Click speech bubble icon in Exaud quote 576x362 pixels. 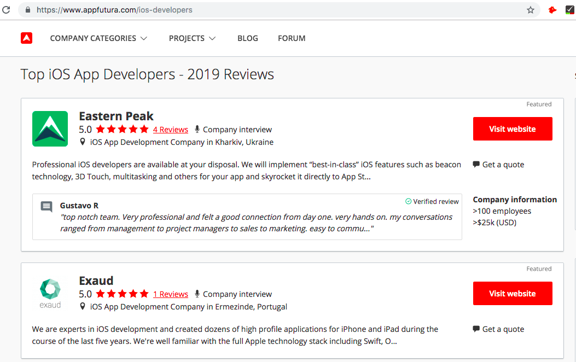click(476, 329)
